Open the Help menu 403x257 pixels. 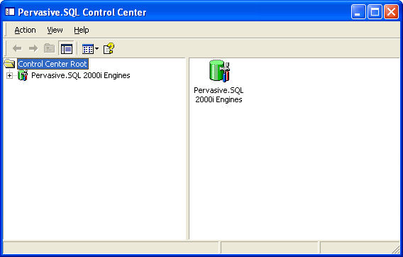(x=81, y=30)
